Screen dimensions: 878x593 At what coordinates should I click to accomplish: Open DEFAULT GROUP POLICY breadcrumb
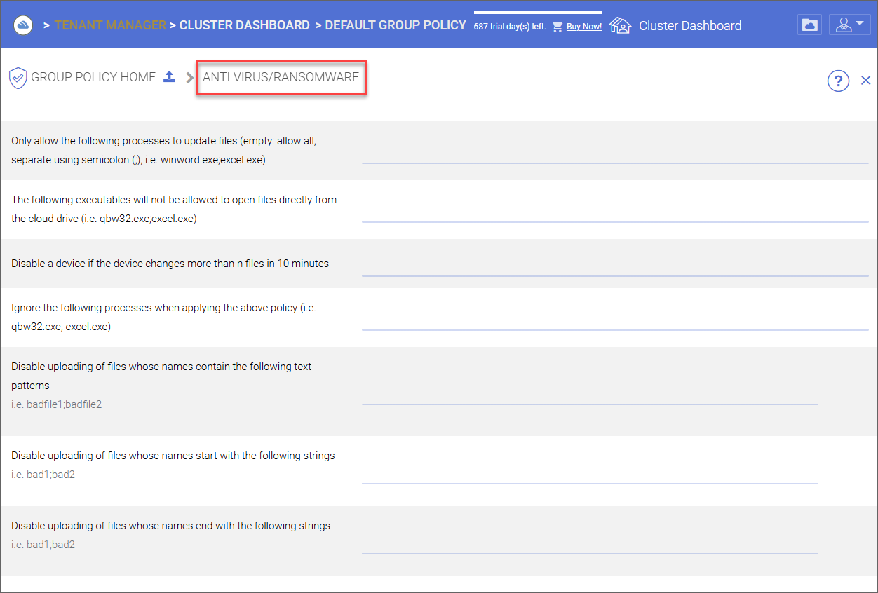point(396,25)
